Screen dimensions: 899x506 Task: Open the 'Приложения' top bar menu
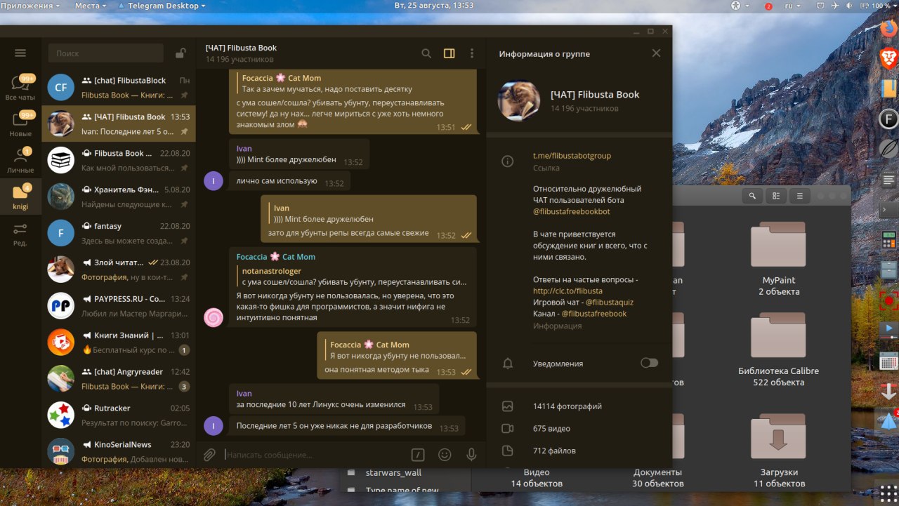[29, 6]
